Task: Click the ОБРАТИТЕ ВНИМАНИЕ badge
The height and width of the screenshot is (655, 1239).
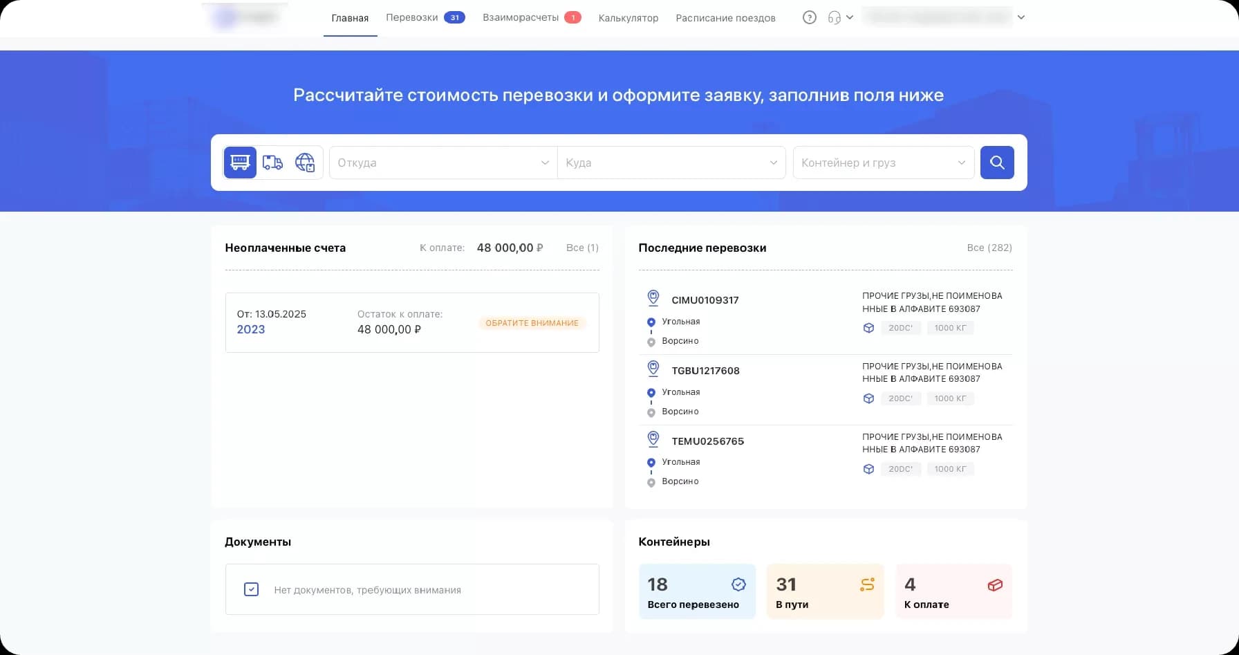Action: pos(532,323)
